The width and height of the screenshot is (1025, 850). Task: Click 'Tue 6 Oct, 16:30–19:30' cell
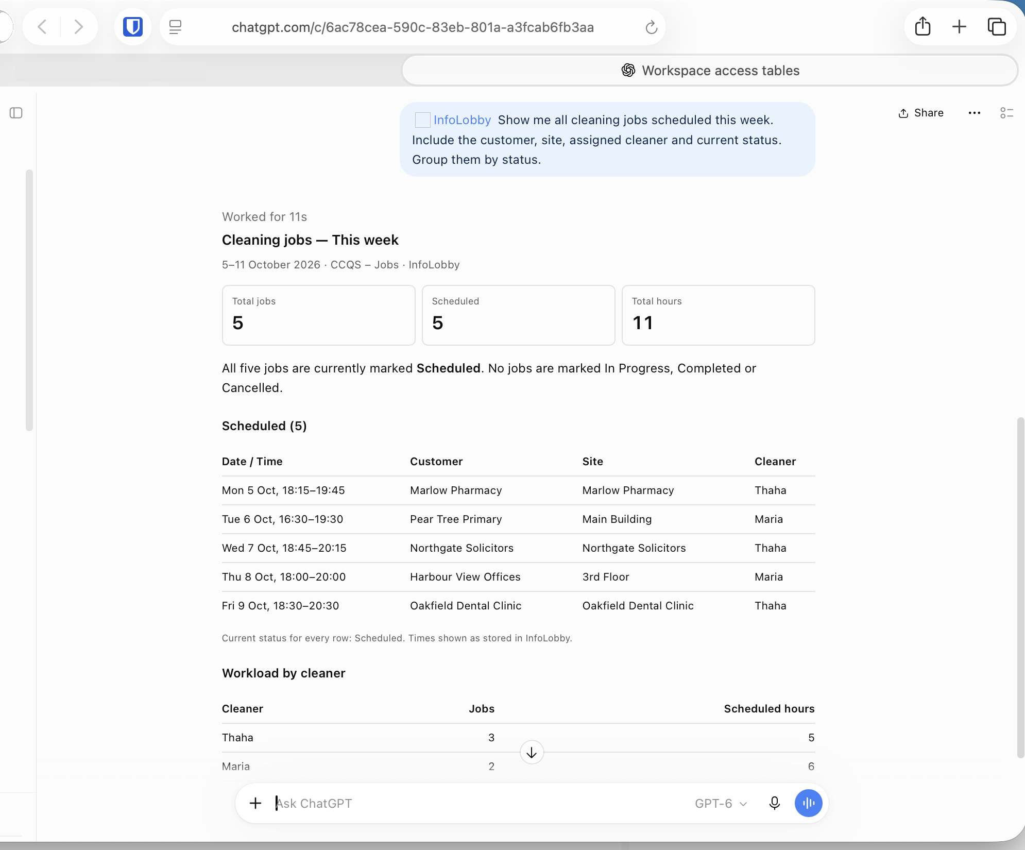[282, 519]
